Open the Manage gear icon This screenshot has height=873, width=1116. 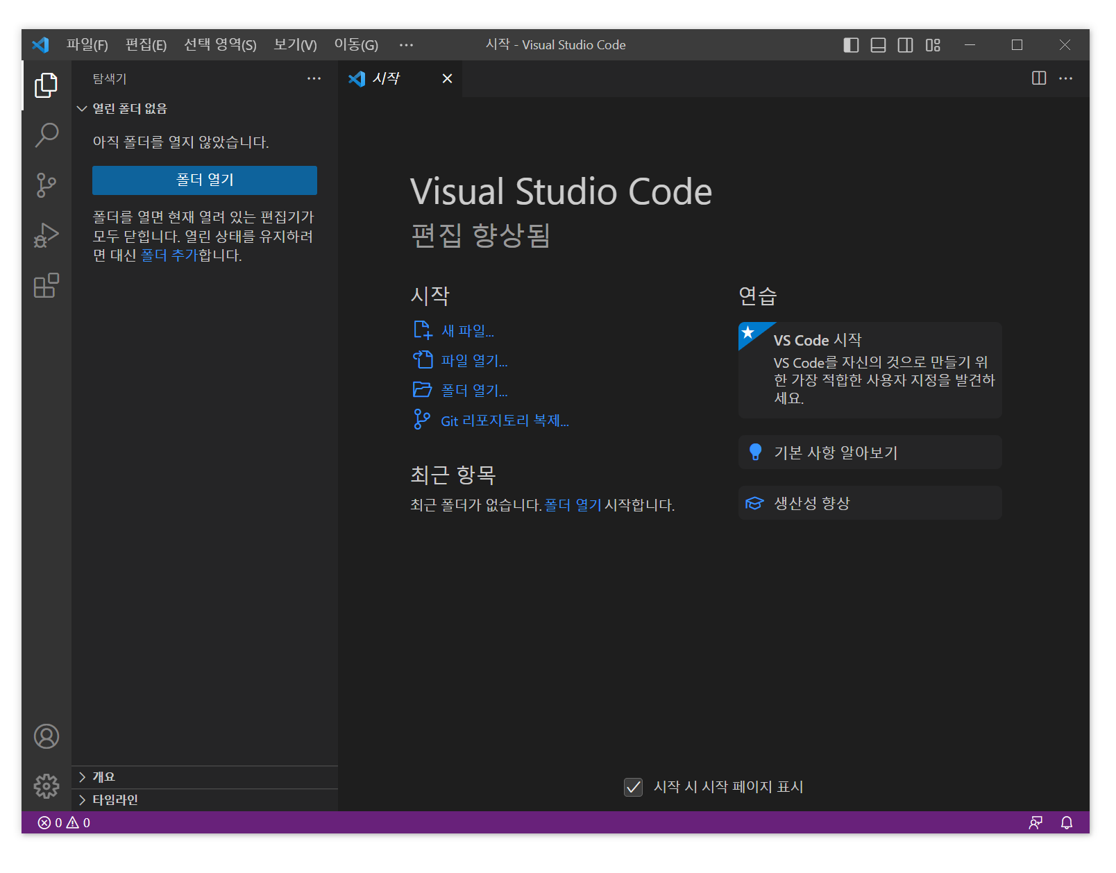point(46,786)
